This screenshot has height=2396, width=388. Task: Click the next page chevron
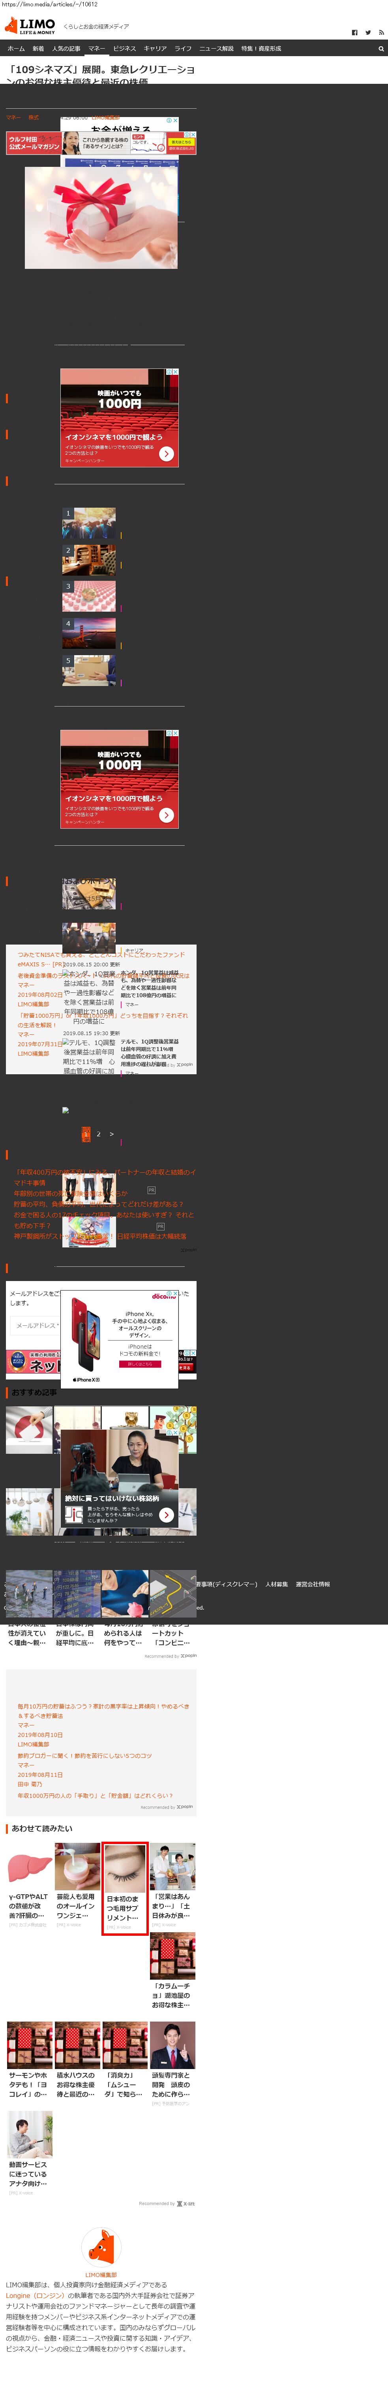111,1134
